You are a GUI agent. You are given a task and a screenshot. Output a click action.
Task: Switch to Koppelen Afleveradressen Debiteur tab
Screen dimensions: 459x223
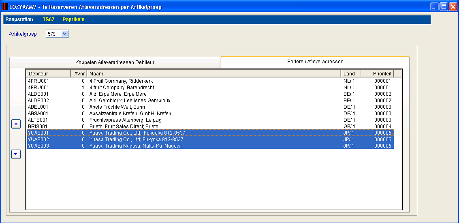click(115, 62)
